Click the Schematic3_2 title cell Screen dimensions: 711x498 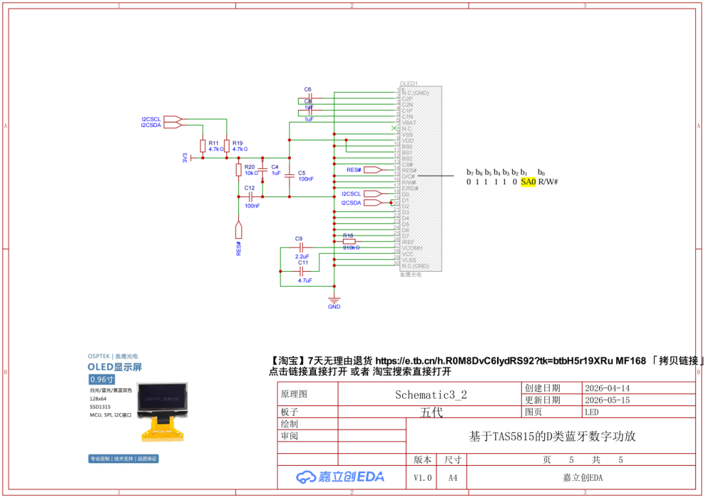click(431, 395)
